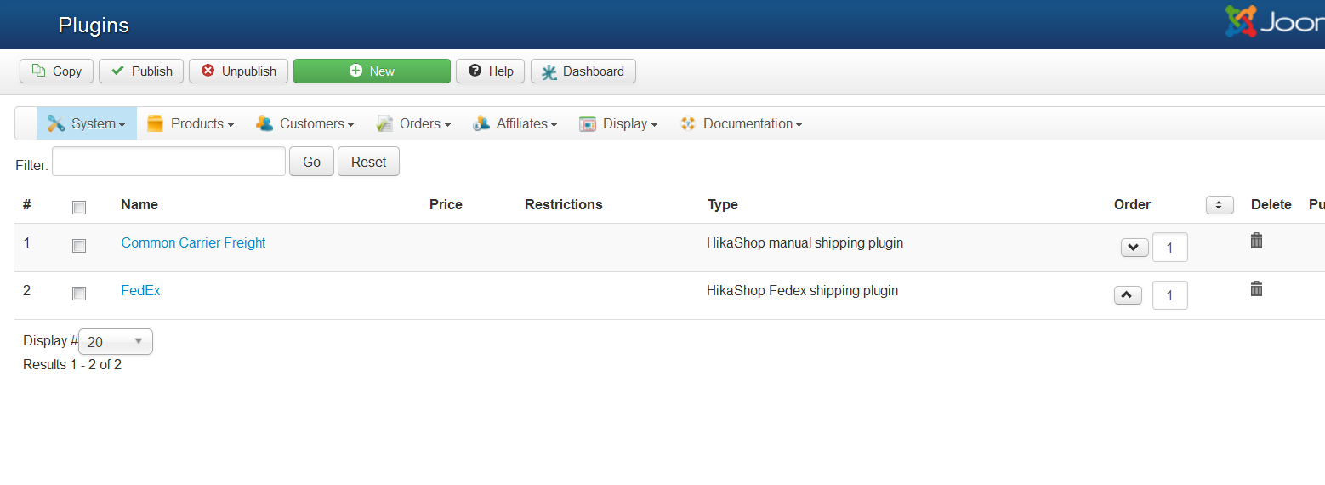Click the green New button
This screenshot has height=485, width=1325.
pyautogui.click(x=372, y=71)
